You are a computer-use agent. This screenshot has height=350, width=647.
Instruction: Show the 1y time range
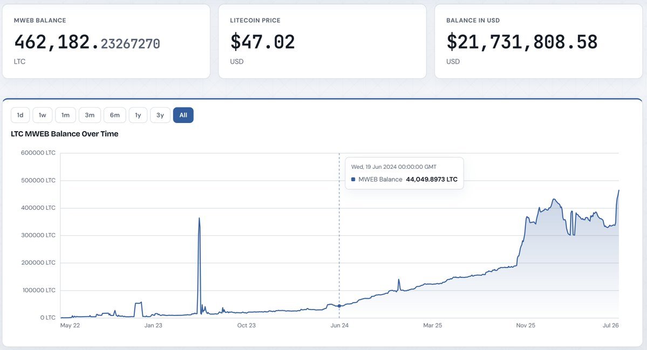pos(138,115)
